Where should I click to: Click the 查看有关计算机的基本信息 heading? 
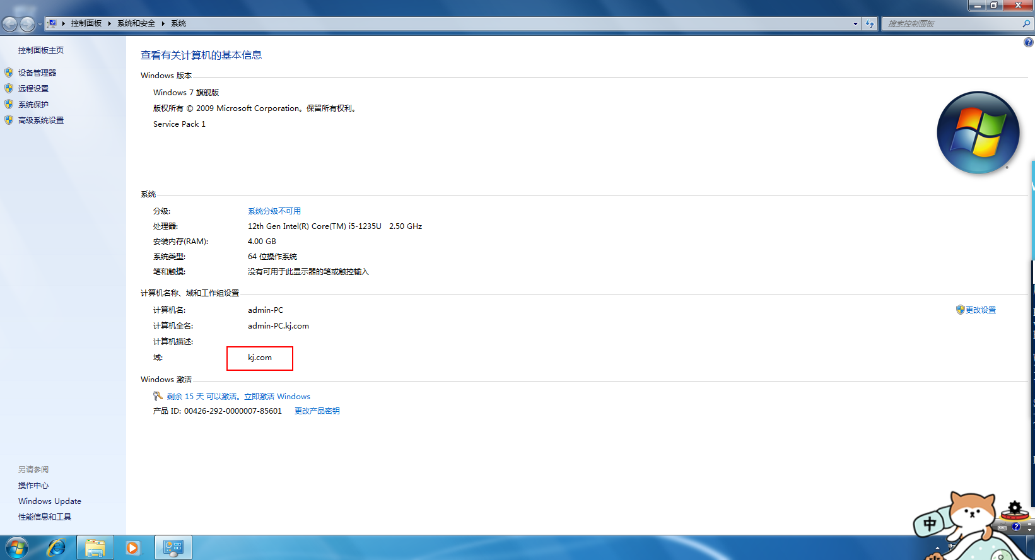point(201,55)
